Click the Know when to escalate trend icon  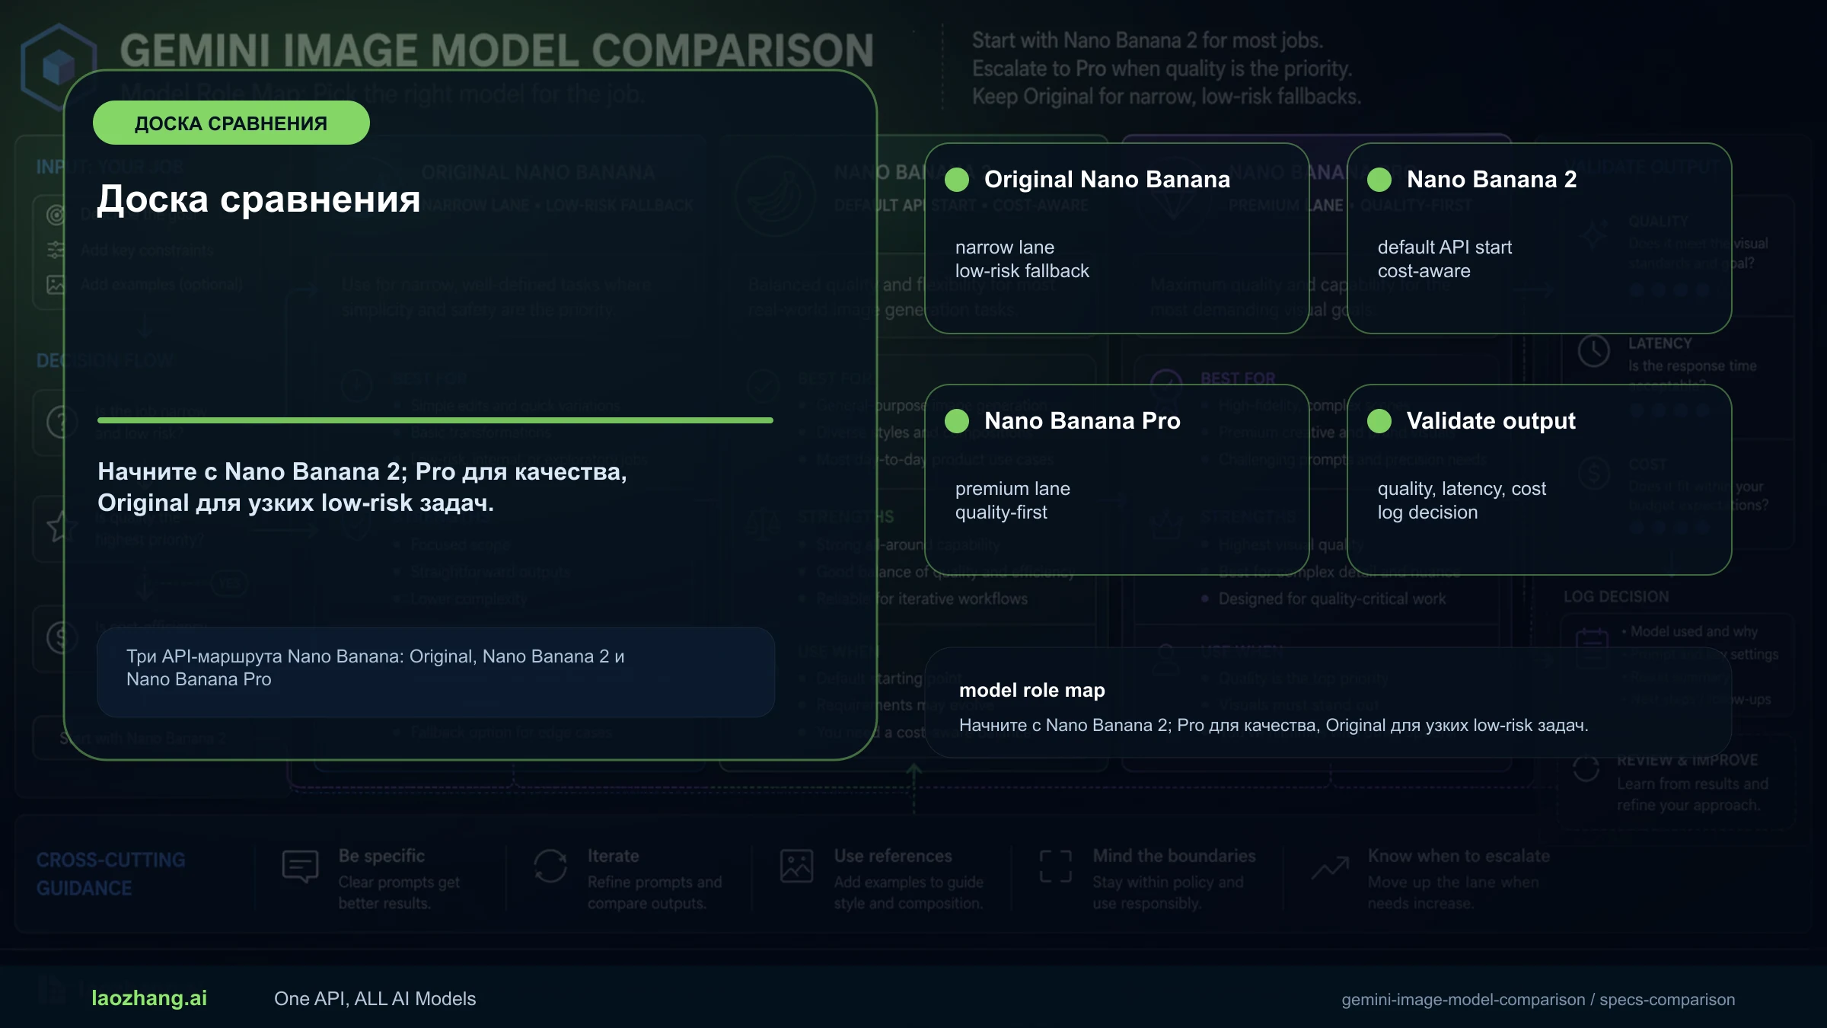(1330, 867)
